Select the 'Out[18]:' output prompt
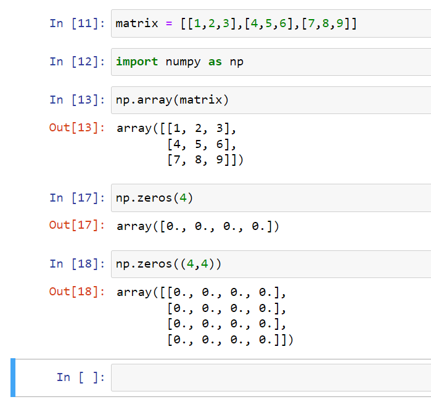 coord(77,292)
